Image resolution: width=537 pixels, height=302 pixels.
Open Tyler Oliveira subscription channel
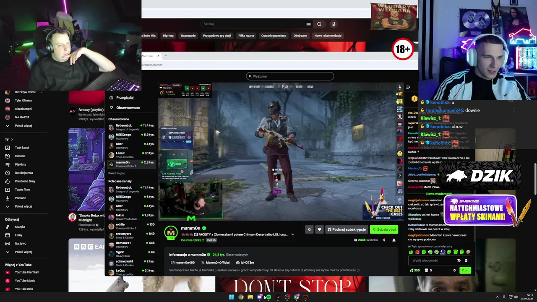pos(23,100)
